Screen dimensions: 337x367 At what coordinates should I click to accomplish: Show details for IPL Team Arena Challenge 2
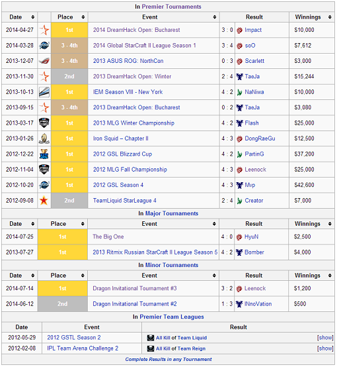[x=325, y=348]
